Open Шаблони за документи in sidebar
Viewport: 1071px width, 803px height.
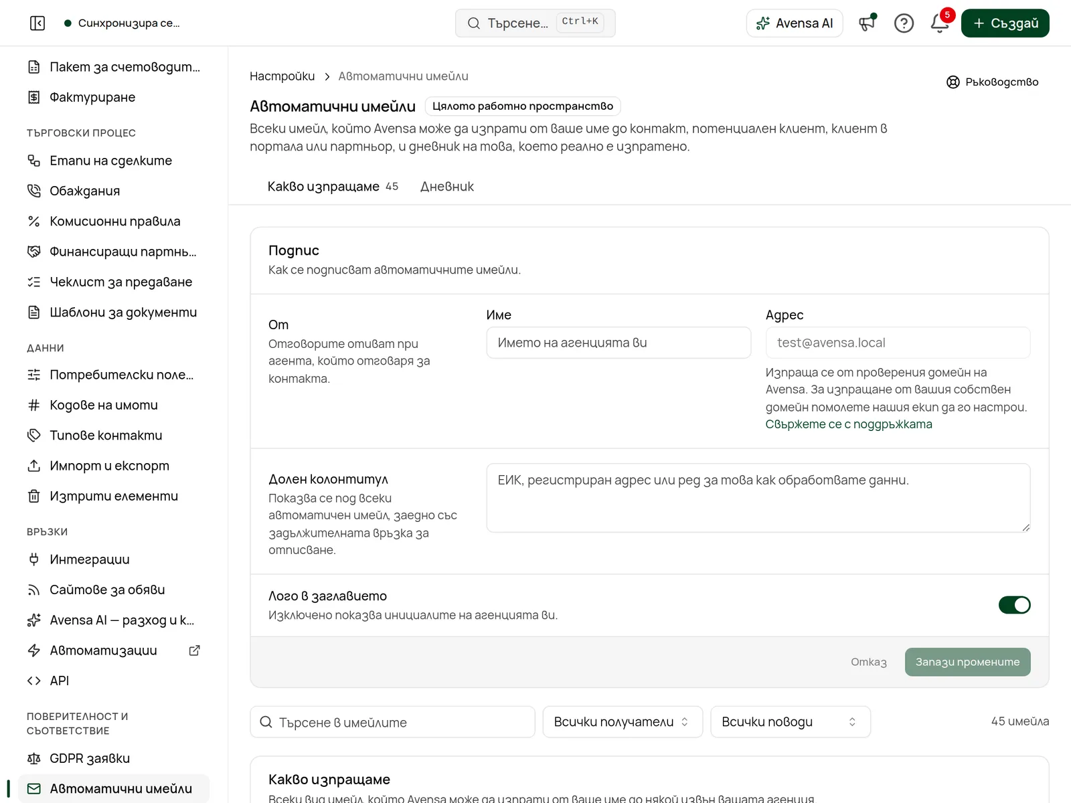pos(114,313)
